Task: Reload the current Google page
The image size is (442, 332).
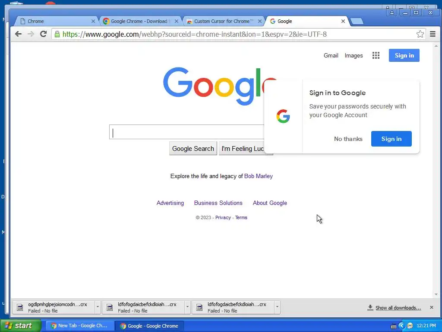Action: pos(43,34)
